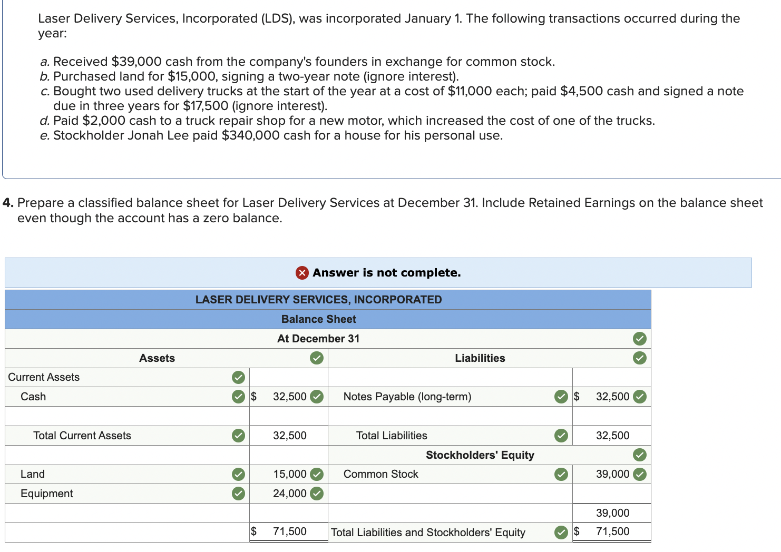Screen dimensions: 781x552
Task: Click the checkmark after the Land amount 15,000
Action: (x=316, y=474)
